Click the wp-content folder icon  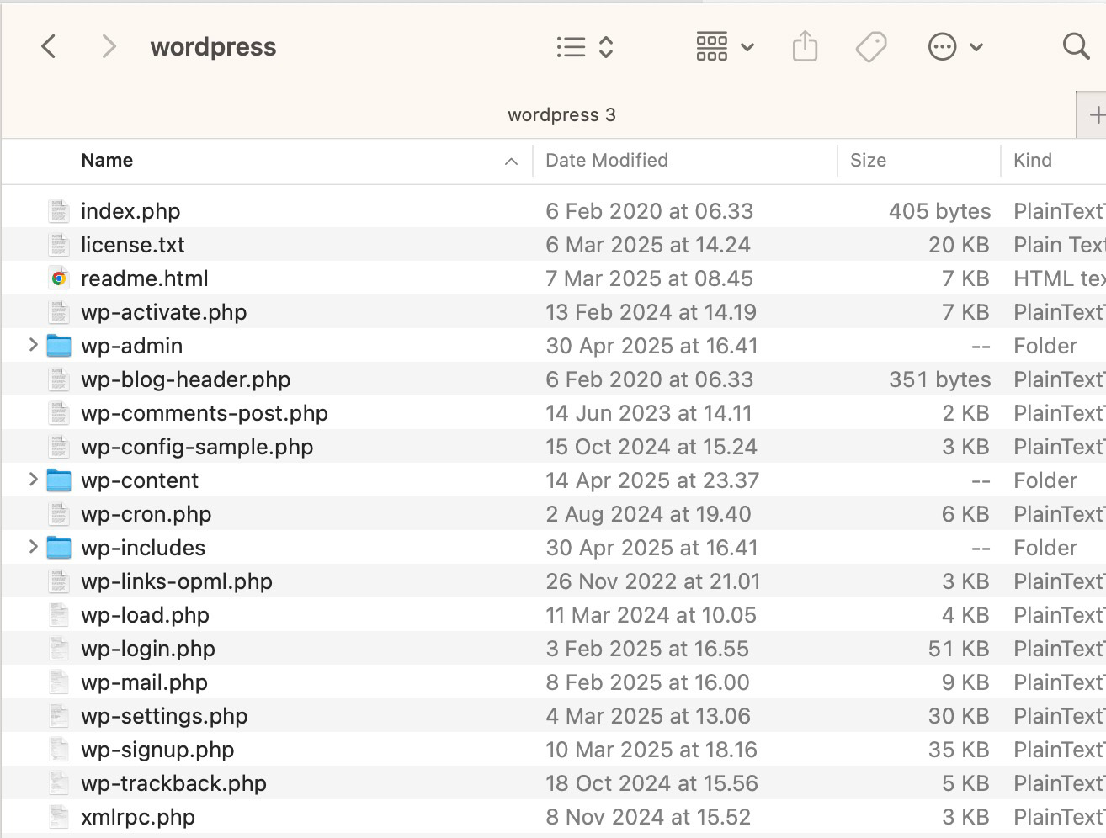pyautogui.click(x=59, y=480)
